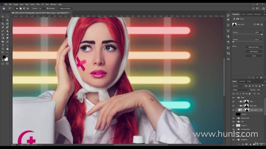Screen dimensions: 266x149
Task: Open the History panel icon in side dock
Action: pos(228,15)
